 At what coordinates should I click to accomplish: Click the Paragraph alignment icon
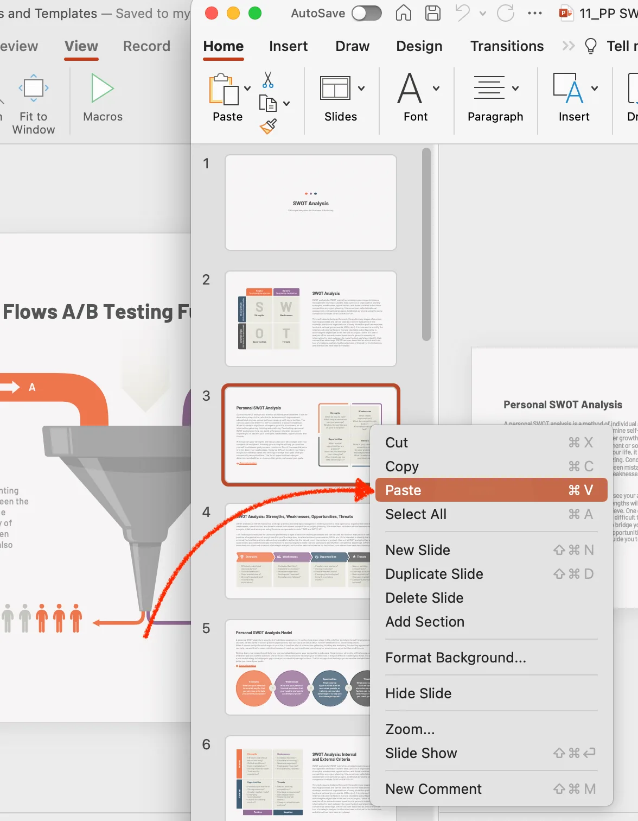489,88
